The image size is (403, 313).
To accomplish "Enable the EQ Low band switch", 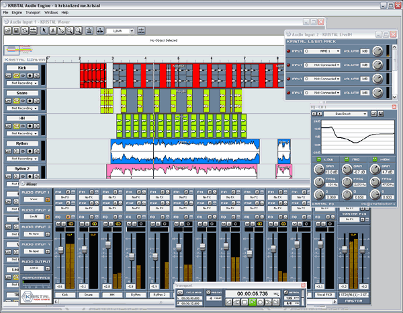I will tap(318, 160).
